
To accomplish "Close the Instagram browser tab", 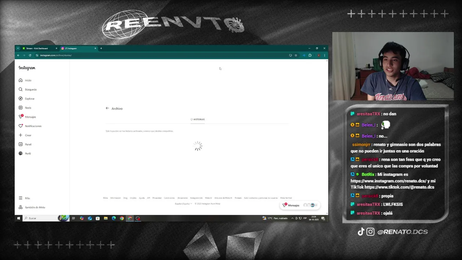I will tap(95, 48).
